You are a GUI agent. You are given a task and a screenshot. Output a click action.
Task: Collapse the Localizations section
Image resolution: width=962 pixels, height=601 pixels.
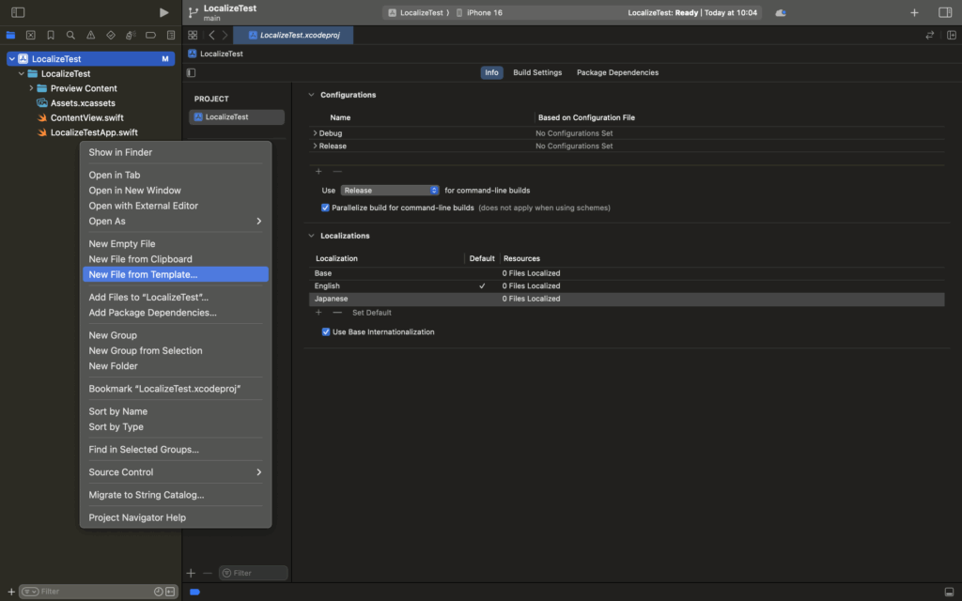311,236
